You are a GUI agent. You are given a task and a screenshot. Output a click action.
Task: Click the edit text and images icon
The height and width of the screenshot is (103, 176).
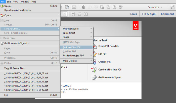tap(121, 7)
